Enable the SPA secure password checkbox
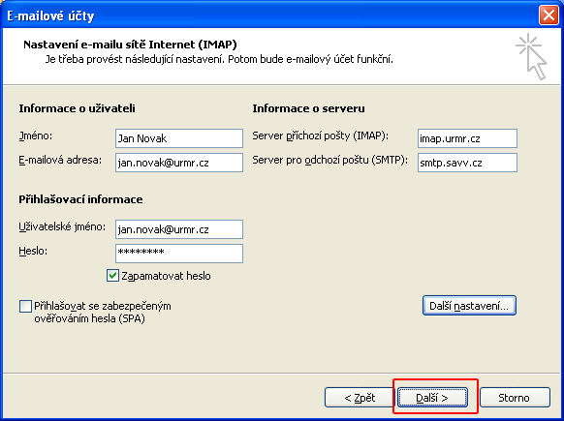 (x=25, y=307)
